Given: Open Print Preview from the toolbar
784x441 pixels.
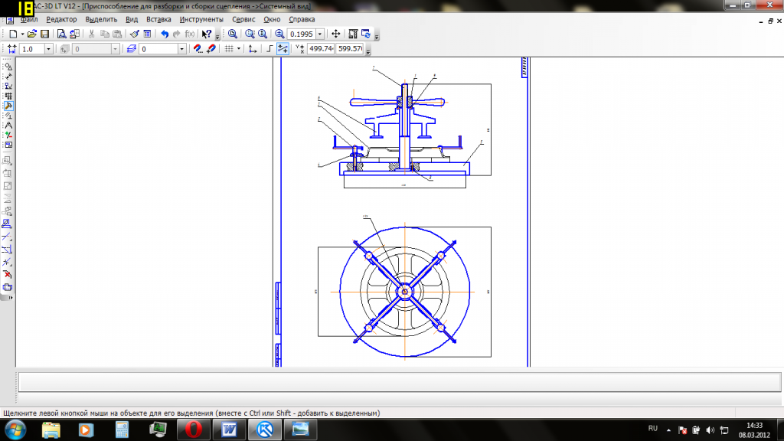Looking at the screenshot, I should pyautogui.click(x=61, y=34).
